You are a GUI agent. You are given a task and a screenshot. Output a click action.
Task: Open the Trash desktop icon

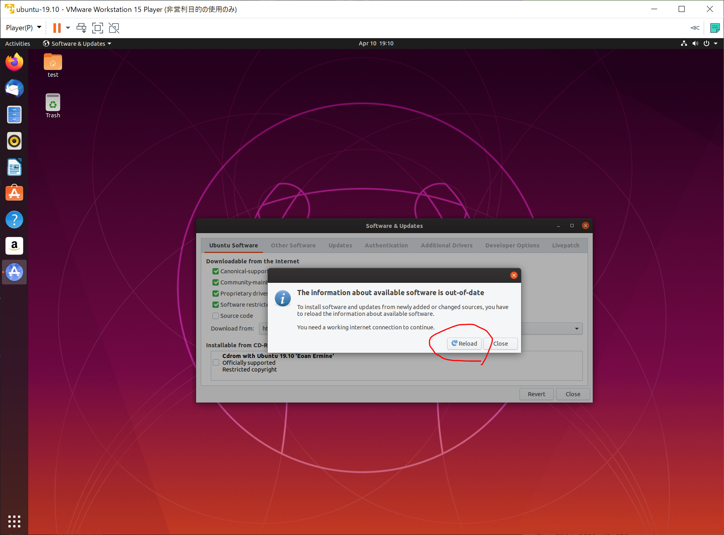pyautogui.click(x=53, y=106)
